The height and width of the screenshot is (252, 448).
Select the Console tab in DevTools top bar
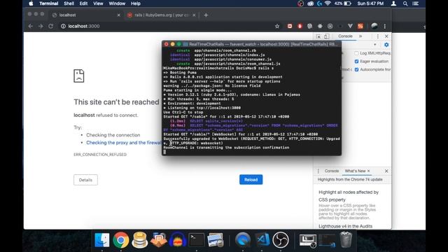tap(345, 36)
